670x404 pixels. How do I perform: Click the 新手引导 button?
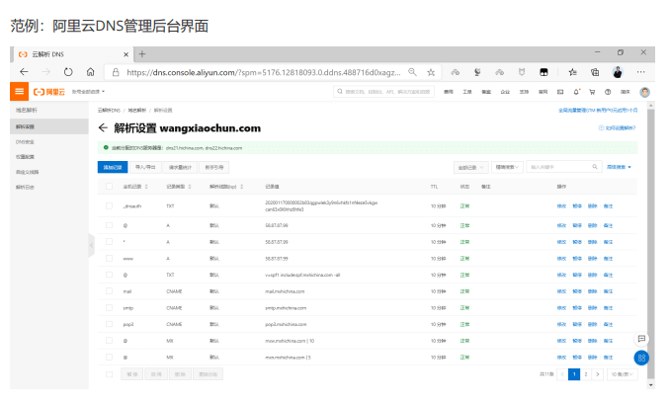[214, 167]
